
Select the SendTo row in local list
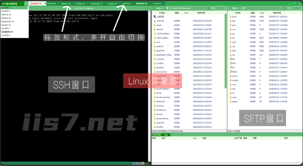click(189, 127)
